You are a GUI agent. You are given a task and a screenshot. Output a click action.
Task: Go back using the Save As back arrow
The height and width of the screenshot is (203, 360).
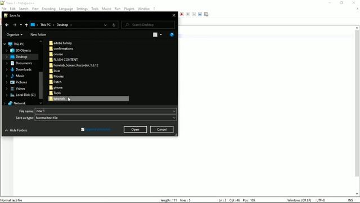click(x=7, y=25)
